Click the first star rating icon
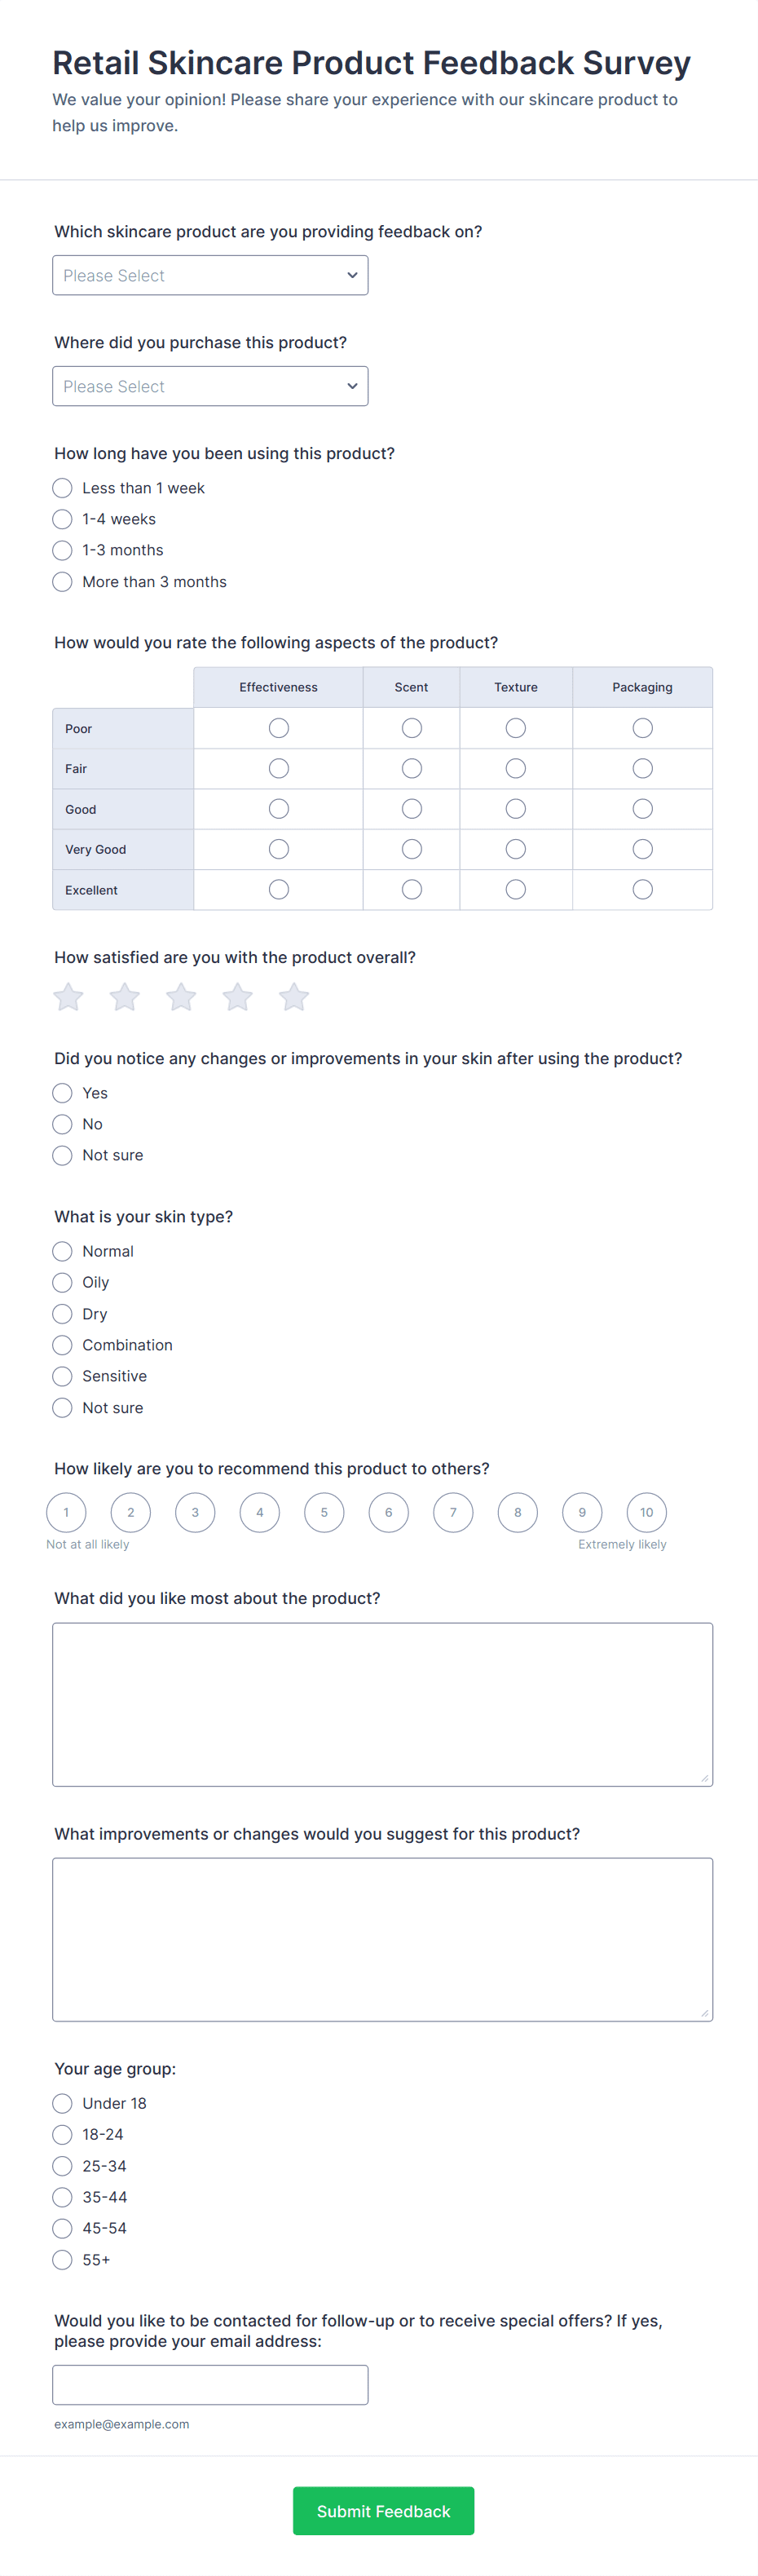 tap(68, 997)
